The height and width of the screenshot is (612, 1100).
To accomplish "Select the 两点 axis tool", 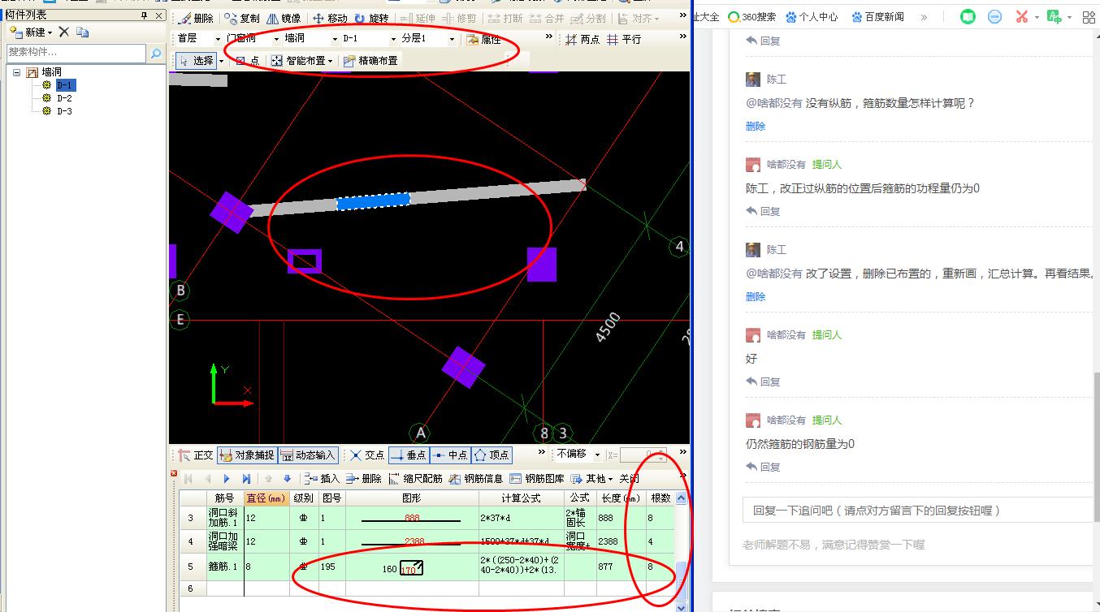I will (x=582, y=39).
